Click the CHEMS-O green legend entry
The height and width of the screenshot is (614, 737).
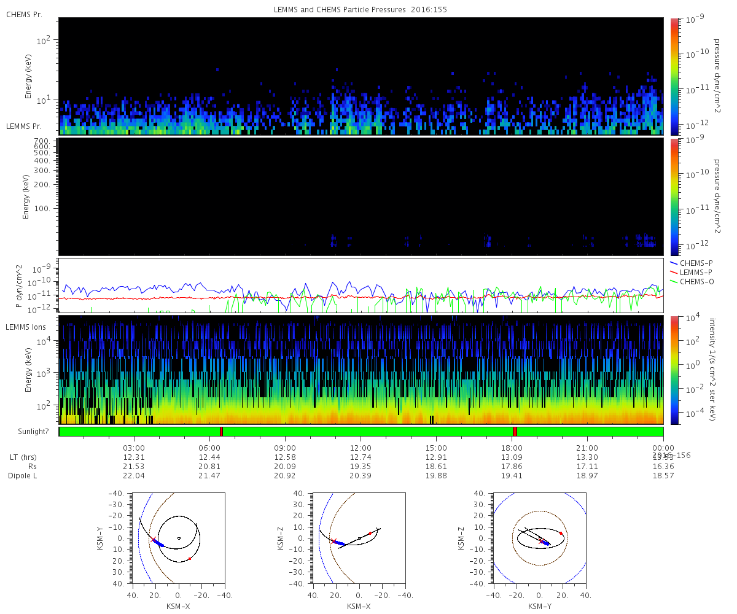pyautogui.click(x=694, y=281)
